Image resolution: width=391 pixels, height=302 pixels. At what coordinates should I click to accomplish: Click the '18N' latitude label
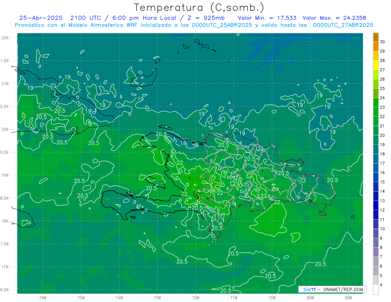tap(5, 221)
